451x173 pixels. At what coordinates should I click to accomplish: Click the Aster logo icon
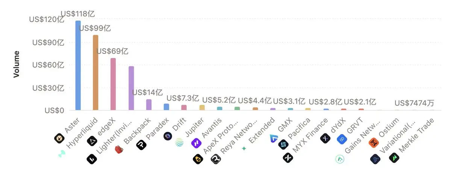[x=59, y=139]
